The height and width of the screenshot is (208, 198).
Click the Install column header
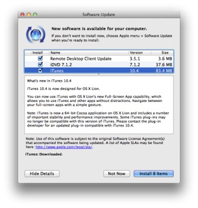(x=38, y=53)
